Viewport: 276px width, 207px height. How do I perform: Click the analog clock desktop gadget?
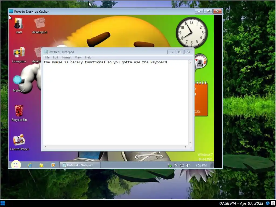pos(192,32)
